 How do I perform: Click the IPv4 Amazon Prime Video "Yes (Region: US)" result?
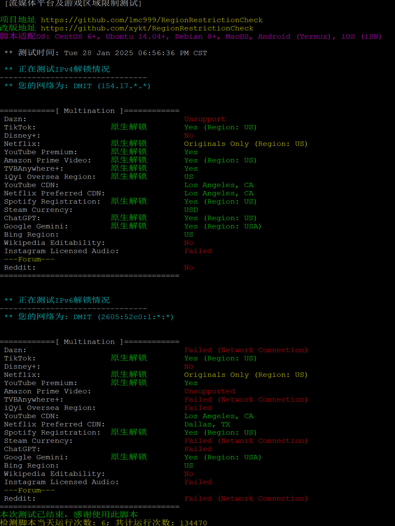[220, 160]
